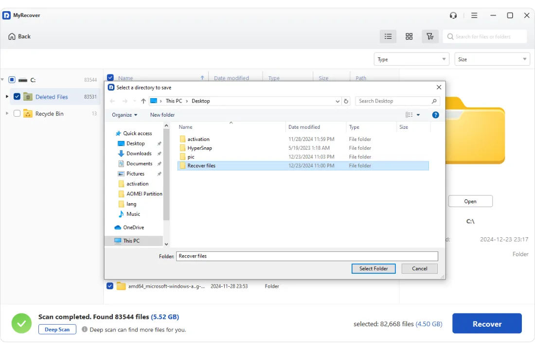535x350 pixels.
Task: Click the filter funnel icon
Action: pyautogui.click(x=430, y=36)
